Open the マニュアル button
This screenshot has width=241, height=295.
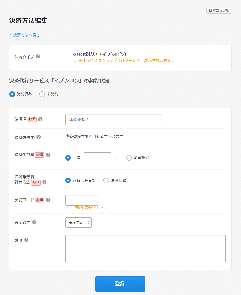click(x=219, y=11)
